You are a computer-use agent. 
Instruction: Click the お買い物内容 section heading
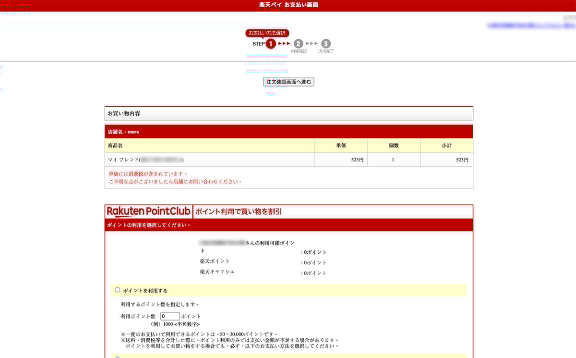[289, 113]
